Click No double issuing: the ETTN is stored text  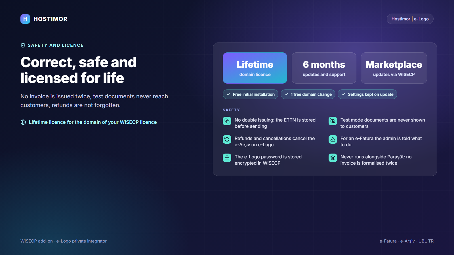pyautogui.click(x=275, y=123)
